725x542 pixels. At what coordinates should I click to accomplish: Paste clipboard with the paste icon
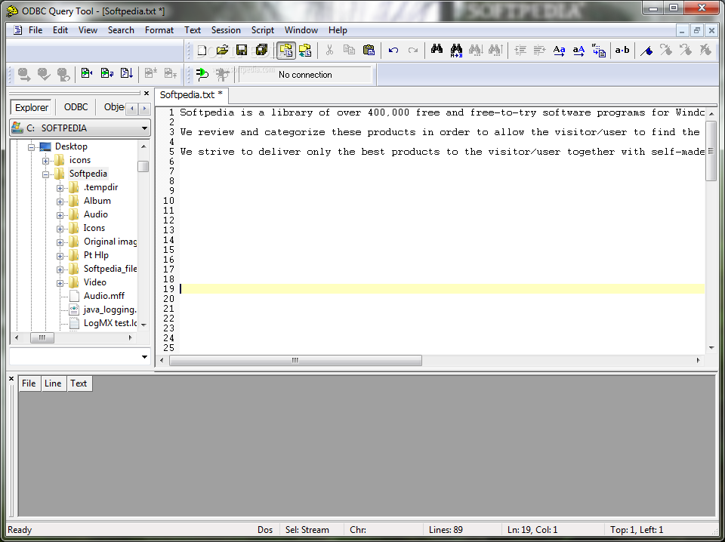(369, 50)
